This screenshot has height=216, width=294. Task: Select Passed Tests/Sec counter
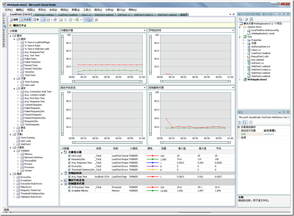point(33,69)
